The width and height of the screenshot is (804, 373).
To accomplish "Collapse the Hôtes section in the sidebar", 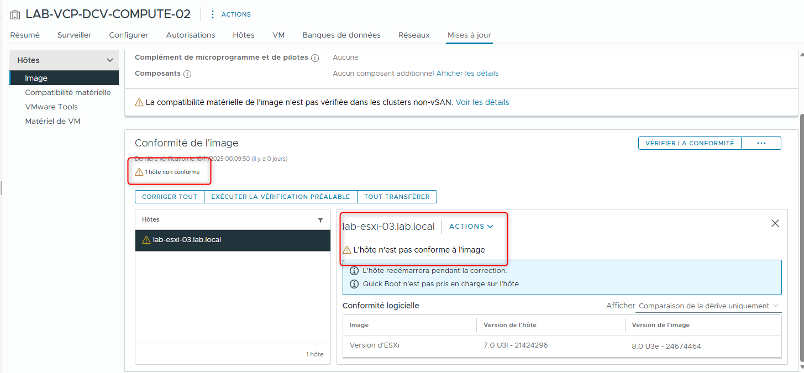I will (109, 59).
